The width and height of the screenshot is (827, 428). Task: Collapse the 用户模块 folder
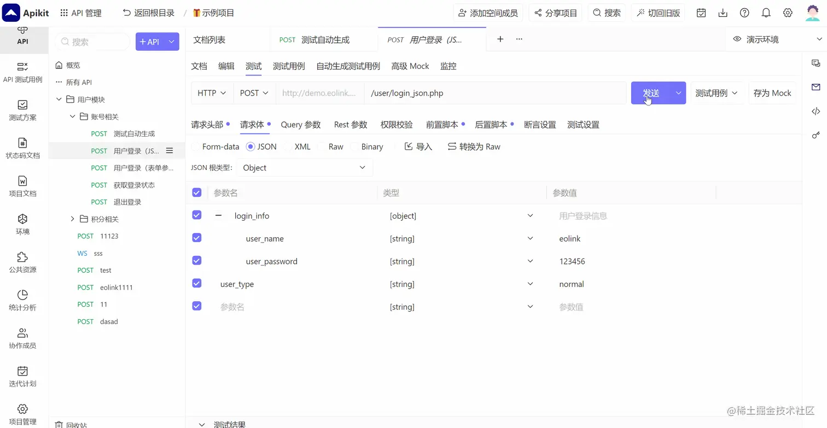pos(59,99)
